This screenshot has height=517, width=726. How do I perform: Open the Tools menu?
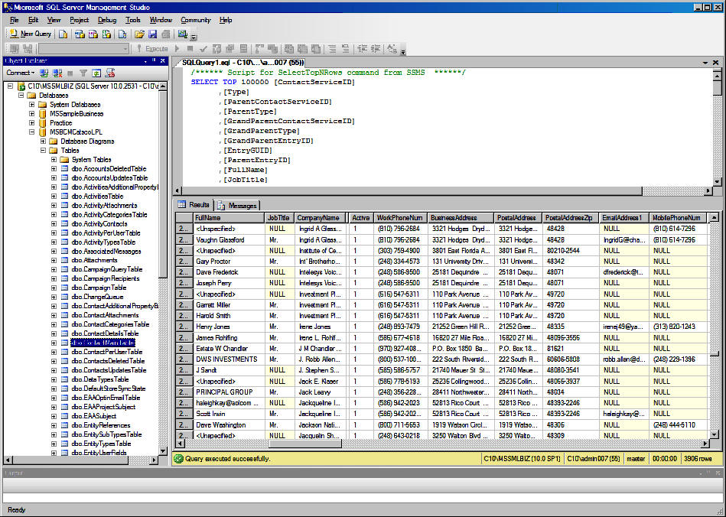click(x=133, y=20)
